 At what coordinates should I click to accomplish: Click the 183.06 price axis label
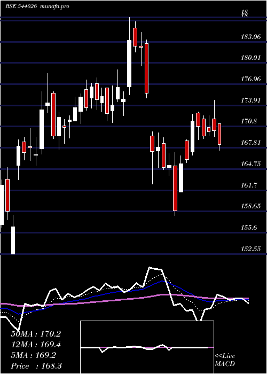(x=251, y=36)
